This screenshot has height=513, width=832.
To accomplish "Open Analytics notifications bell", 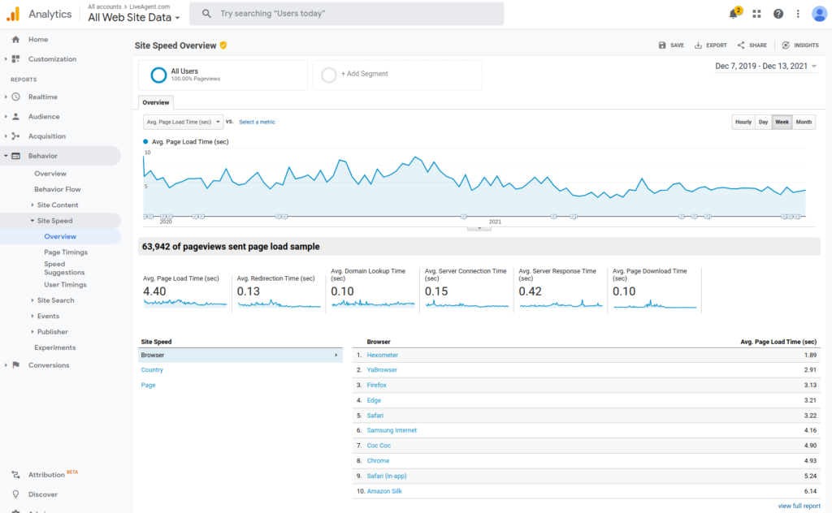I will click(x=732, y=13).
